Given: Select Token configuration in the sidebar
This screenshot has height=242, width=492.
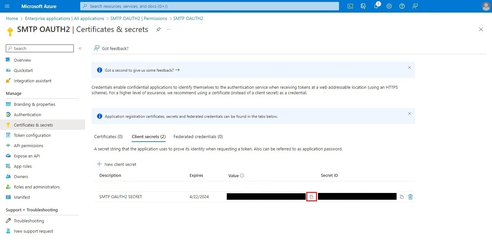Looking at the screenshot, I should click(32, 135).
